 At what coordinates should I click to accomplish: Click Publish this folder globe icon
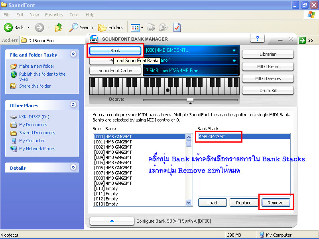tap(14, 74)
